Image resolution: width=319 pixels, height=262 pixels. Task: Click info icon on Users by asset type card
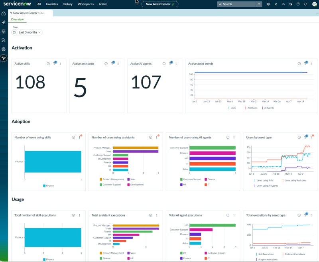coord(299,137)
